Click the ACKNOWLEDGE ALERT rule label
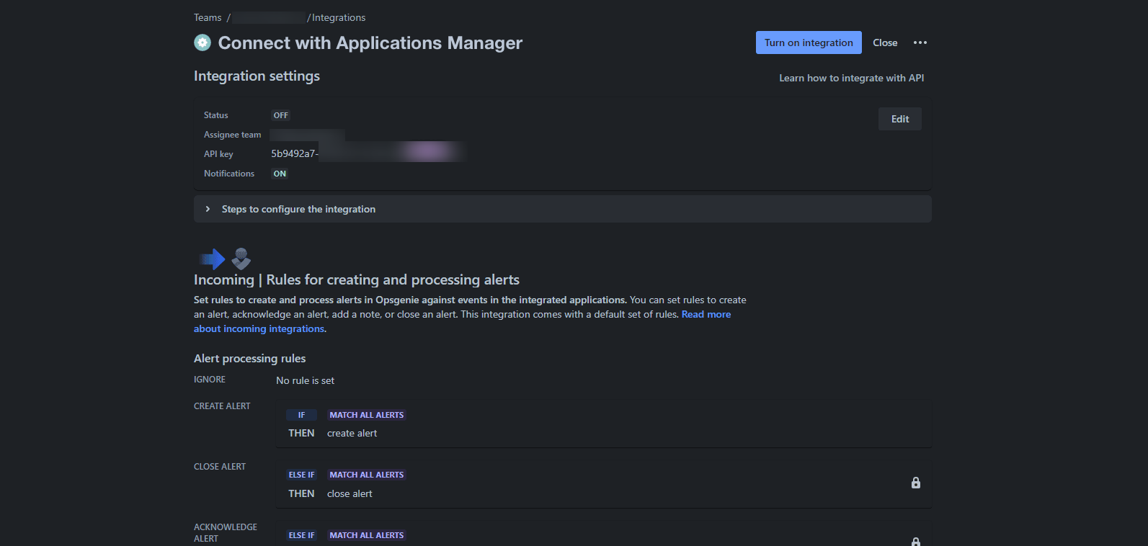 (226, 533)
